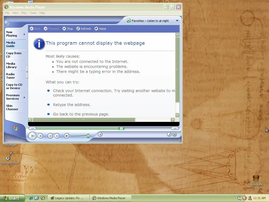Show hidden tray icons with arrow
This screenshot has width=269, height=202.
(245, 198)
